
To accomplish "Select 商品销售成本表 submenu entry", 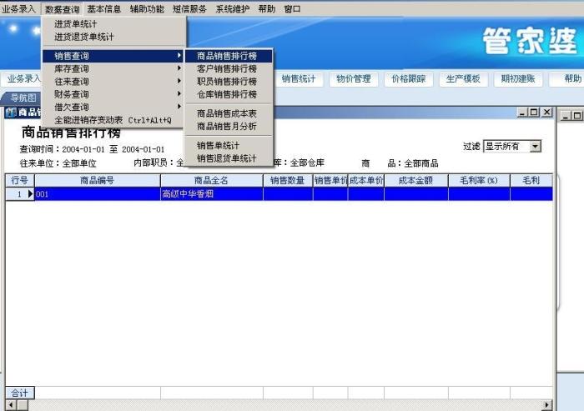I will click(x=226, y=113).
